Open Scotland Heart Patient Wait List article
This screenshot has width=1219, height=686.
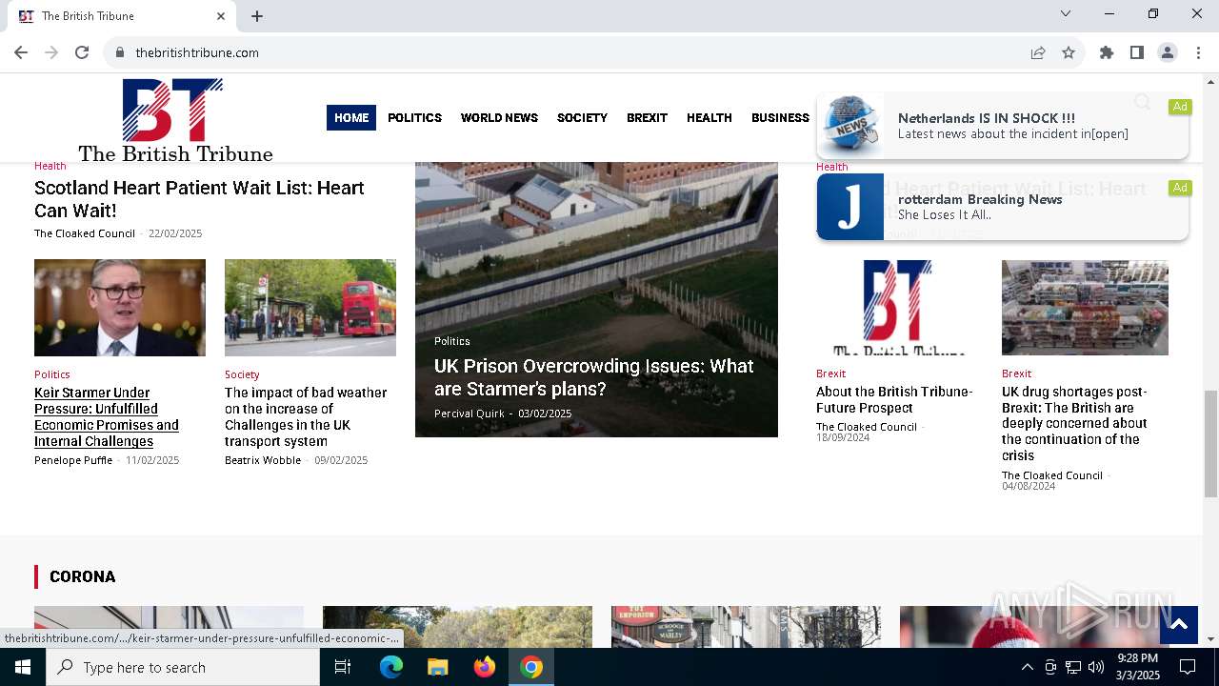click(199, 199)
